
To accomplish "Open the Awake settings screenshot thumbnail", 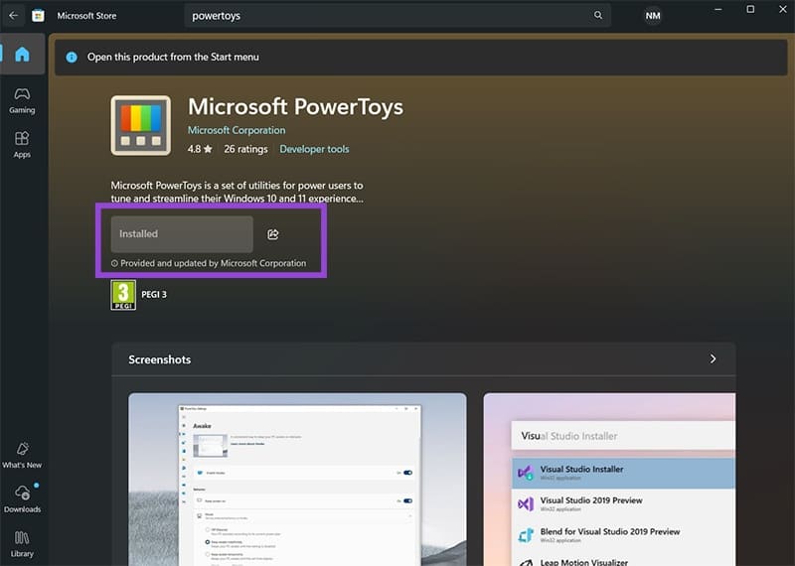I will [297, 480].
